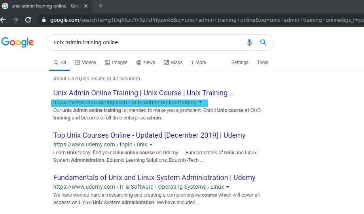Click the blue magnifier search button
The image size is (364, 214).
pyautogui.click(x=263, y=42)
